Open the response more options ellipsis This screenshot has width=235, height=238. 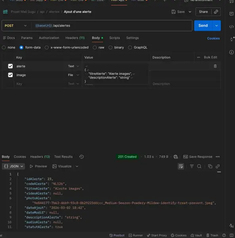[218, 157]
